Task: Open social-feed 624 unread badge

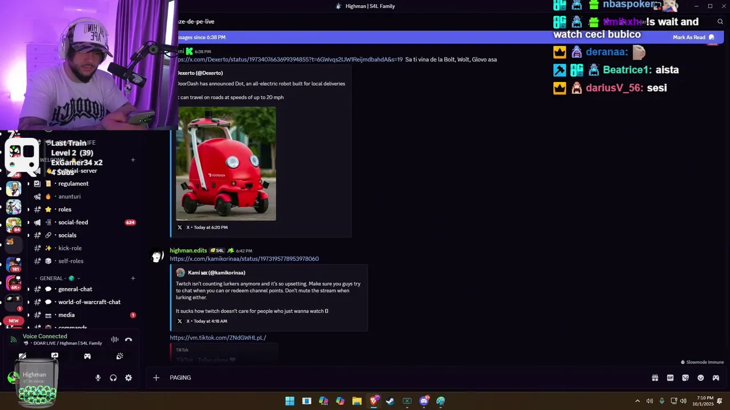Action: (130, 222)
